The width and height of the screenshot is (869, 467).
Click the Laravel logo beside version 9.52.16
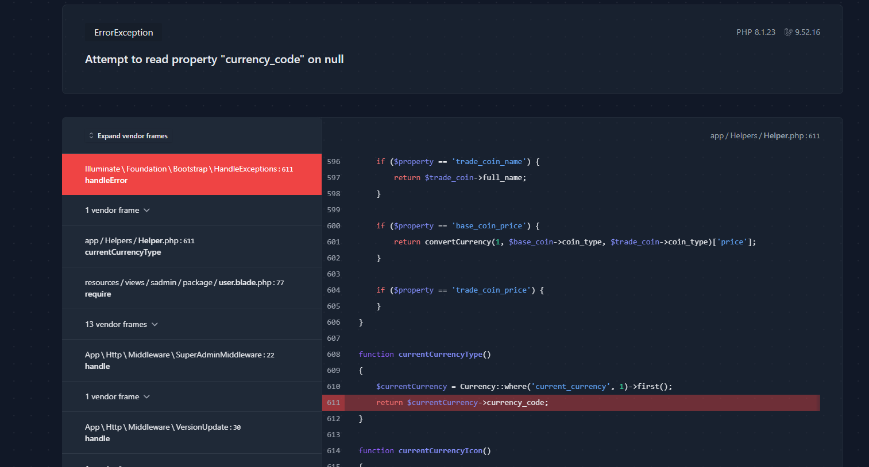click(x=789, y=33)
